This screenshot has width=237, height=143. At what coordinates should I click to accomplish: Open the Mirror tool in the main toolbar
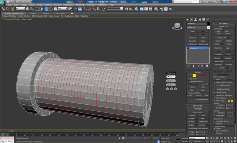pyautogui.click(x=126, y=9)
